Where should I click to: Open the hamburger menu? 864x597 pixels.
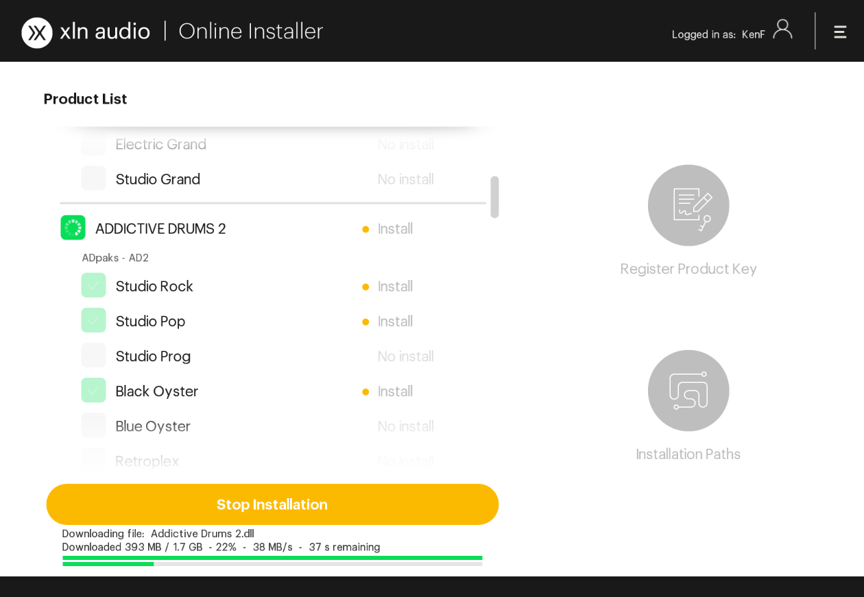(x=840, y=32)
